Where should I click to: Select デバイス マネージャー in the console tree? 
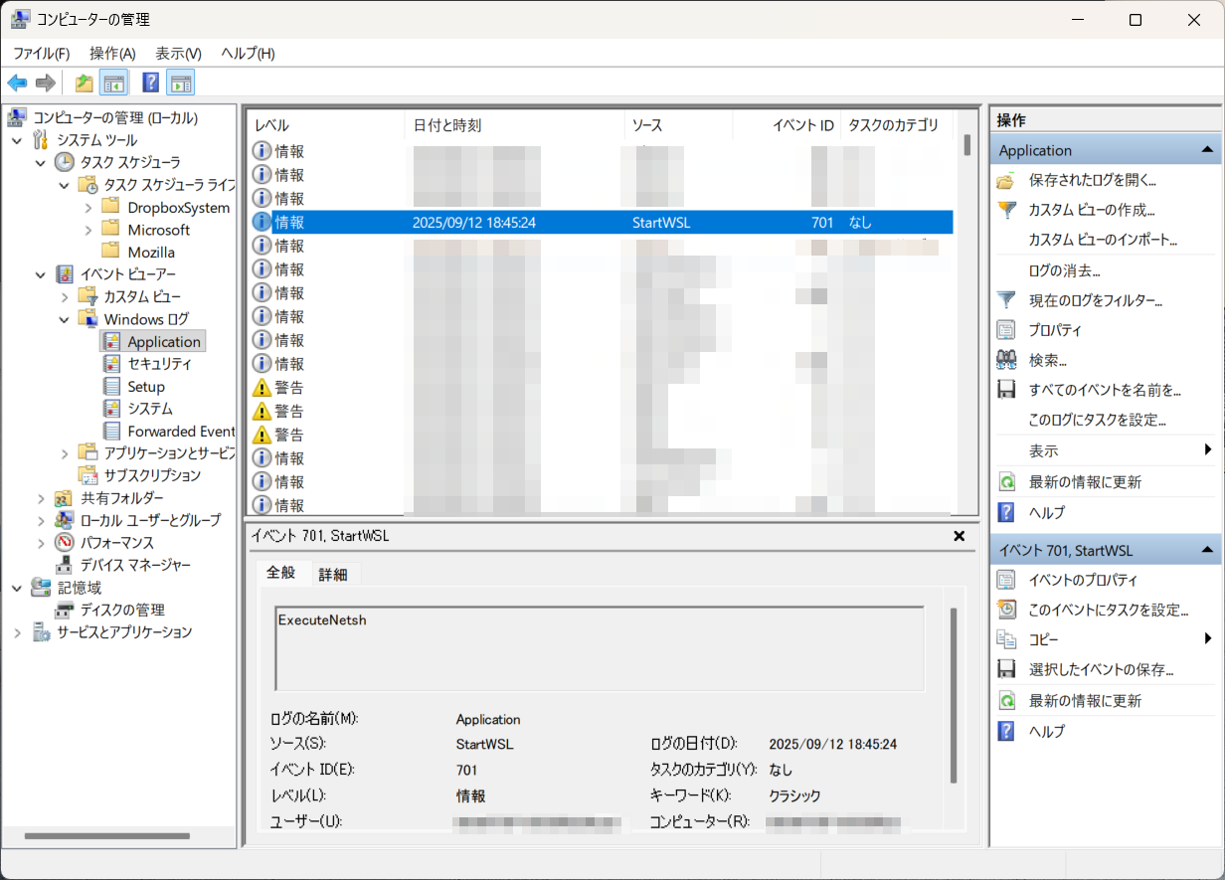pyautogui.click(x=135, y=565)
